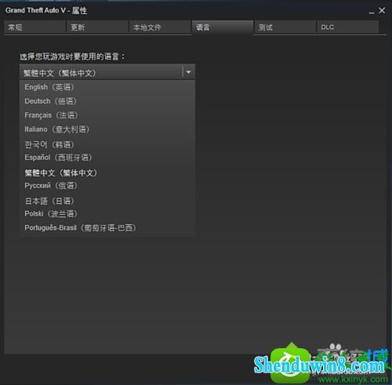
Task: Select 한국어 (韩语) language
Action: point(107,144)
